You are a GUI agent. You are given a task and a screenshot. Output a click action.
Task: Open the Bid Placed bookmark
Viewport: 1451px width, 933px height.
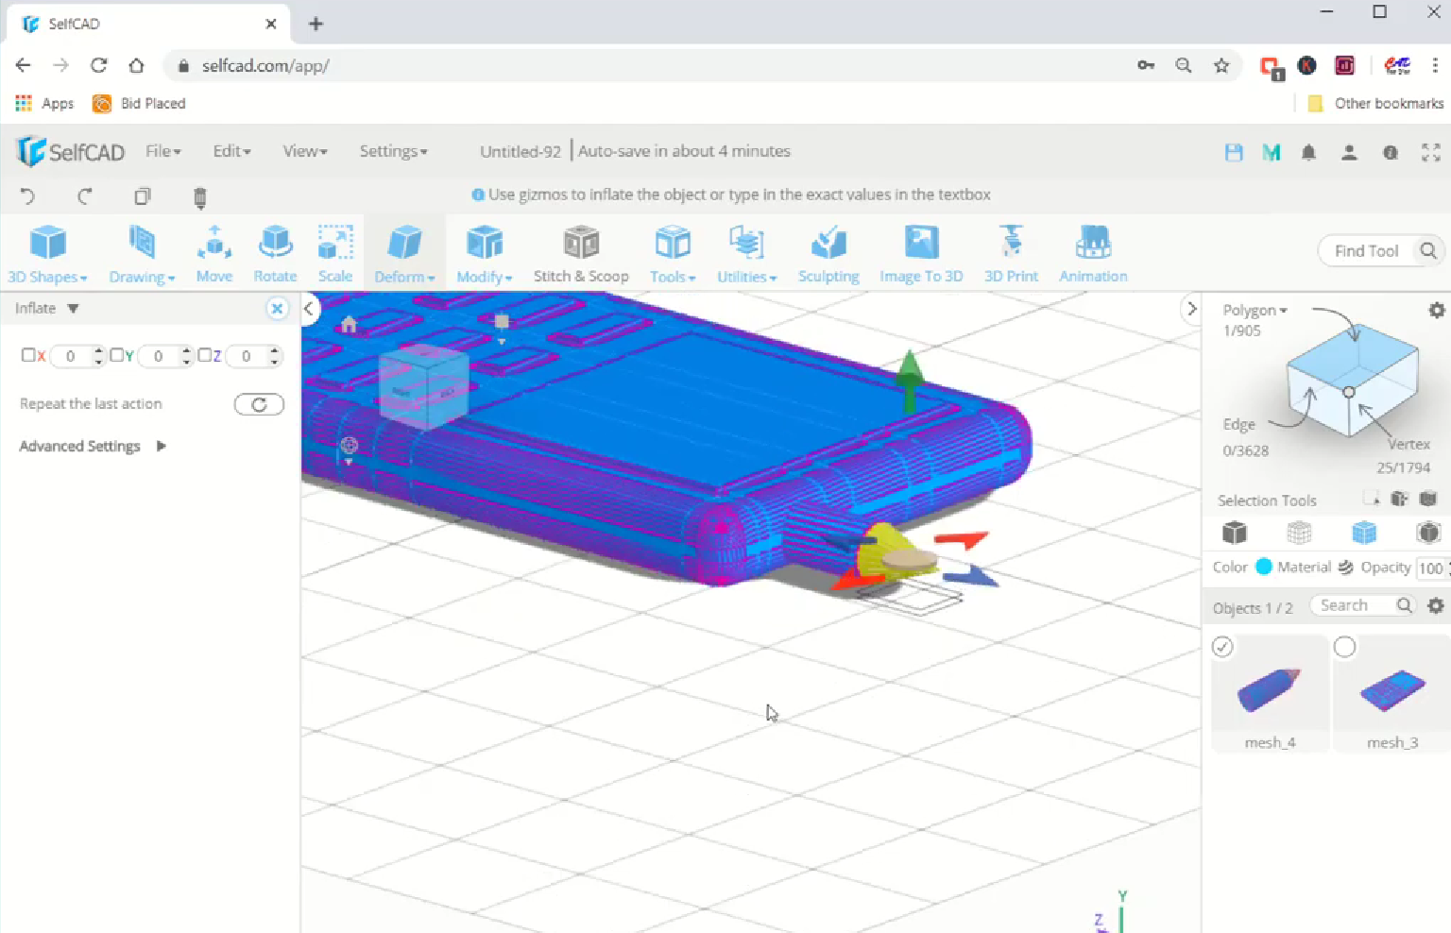[x=139, y=103]
